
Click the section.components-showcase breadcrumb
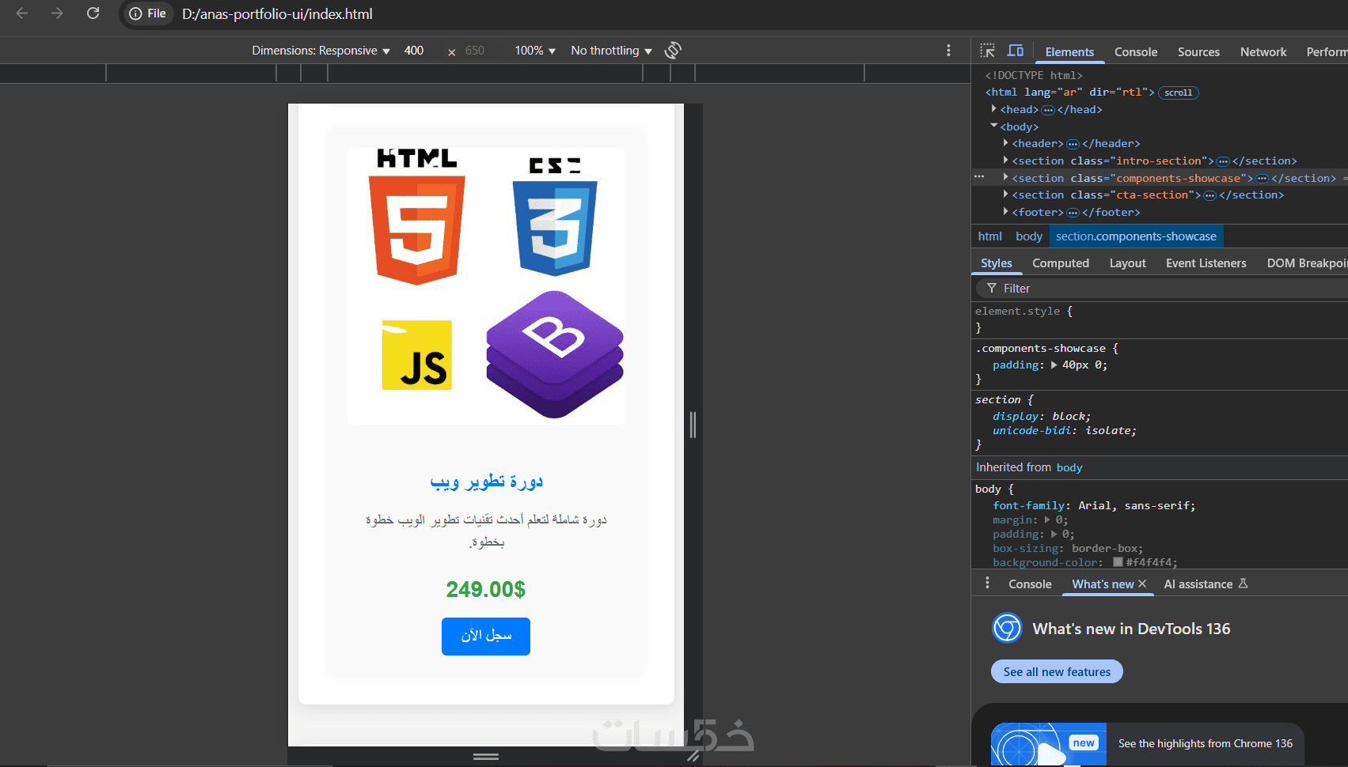1136,236
